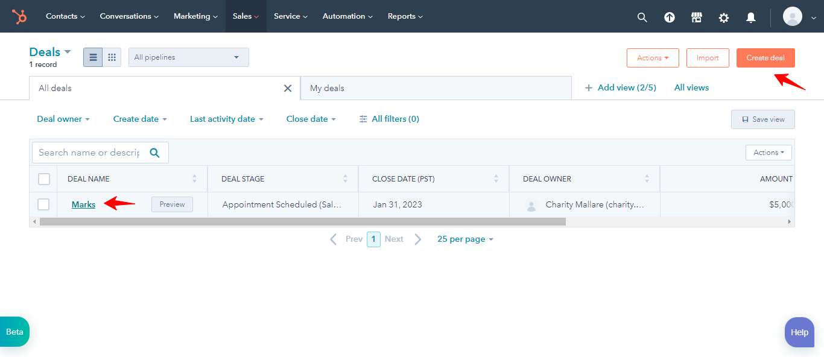
Task: Open the marketplace storefront icon
Action: 697,17
